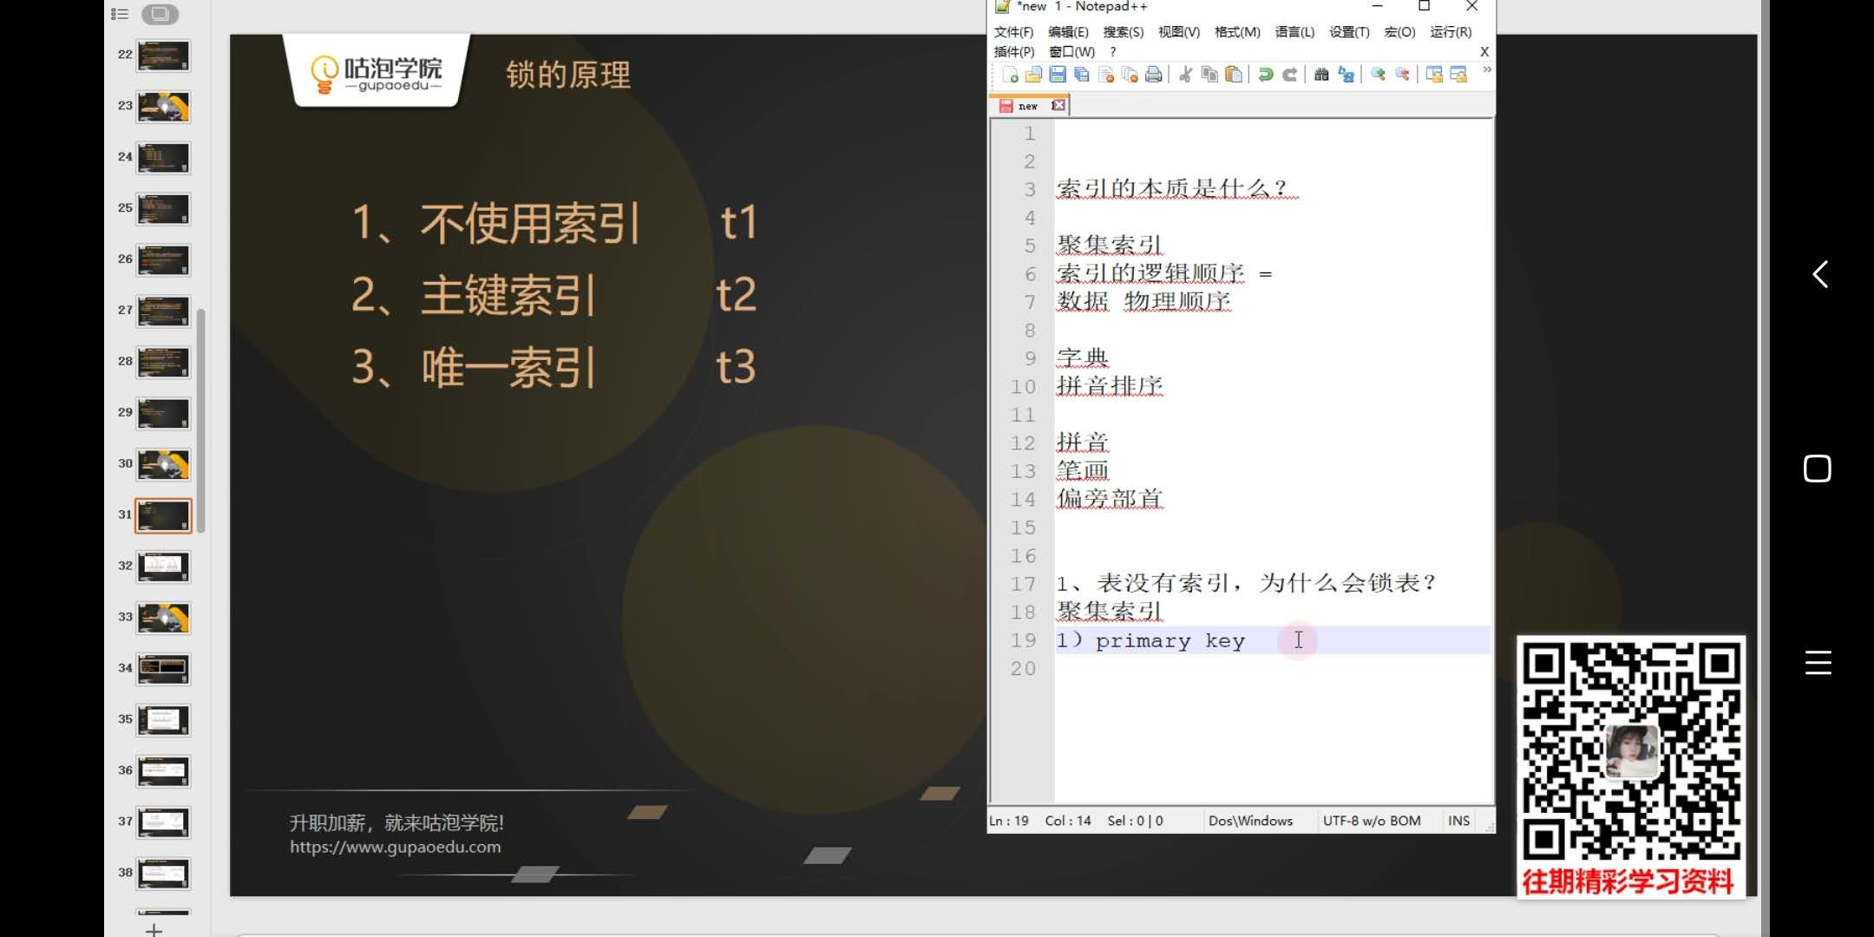
Task: Click the Open file folder icon
Action: pos(1033,75)
